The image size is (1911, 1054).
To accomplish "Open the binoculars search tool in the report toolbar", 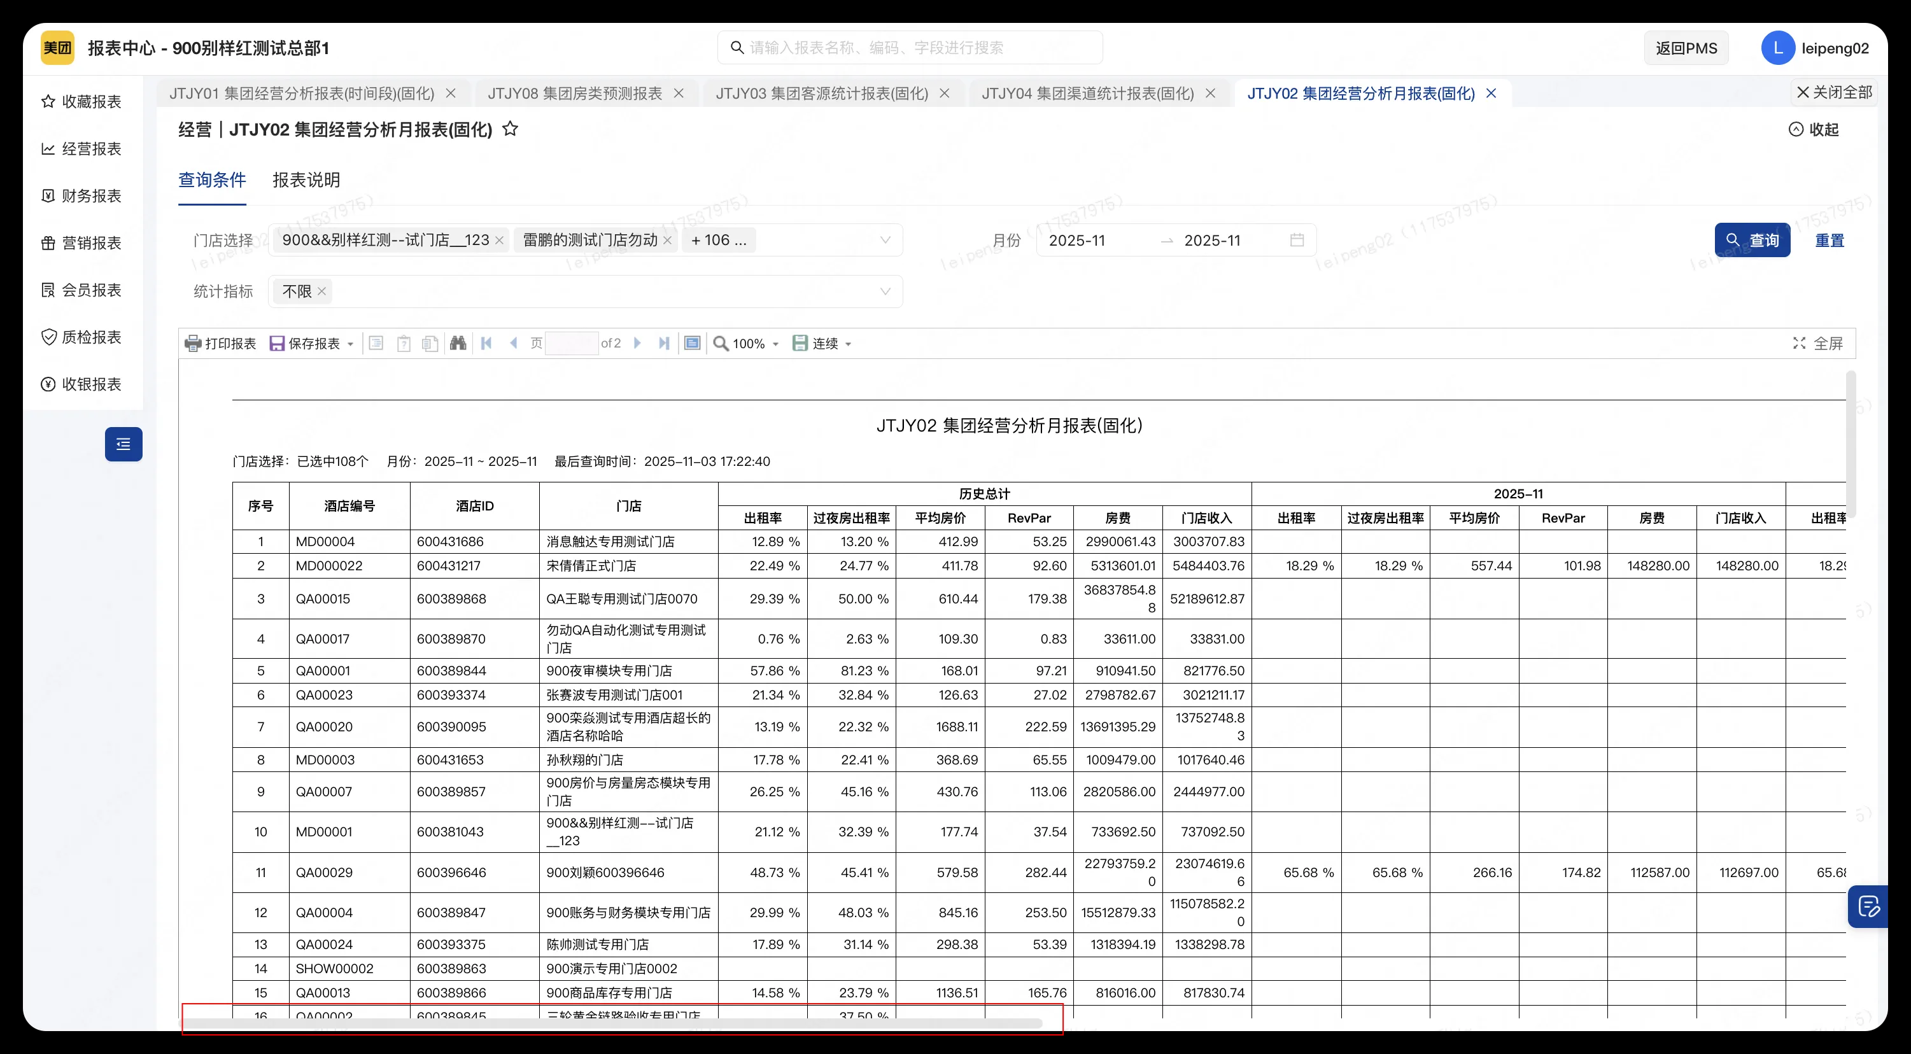I will click(x=458, y=342).
